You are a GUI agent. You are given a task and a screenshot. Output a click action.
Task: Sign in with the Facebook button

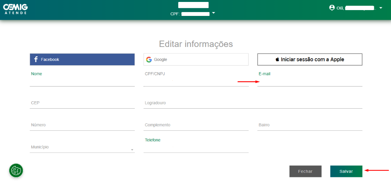pyautogui.click(x=82, y=59)
